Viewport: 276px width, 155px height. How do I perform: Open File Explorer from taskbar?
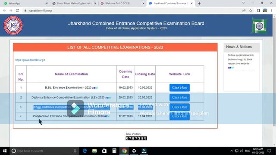point(94,151)
